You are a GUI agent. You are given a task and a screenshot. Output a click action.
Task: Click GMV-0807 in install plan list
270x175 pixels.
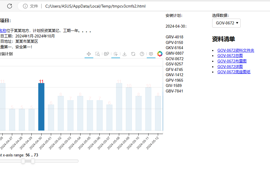175,53
